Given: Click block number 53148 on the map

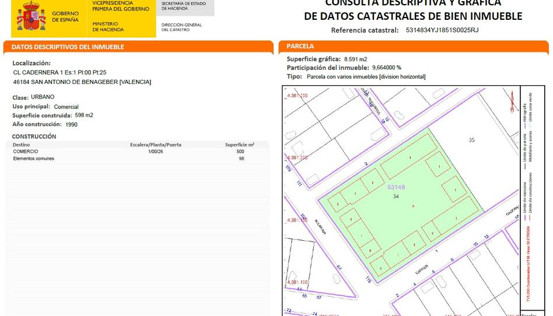Looking at the screenshot, I should [395, 187].
